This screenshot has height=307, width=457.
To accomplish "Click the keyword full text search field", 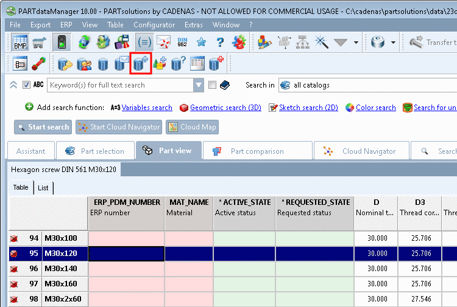I will point(120,85).
